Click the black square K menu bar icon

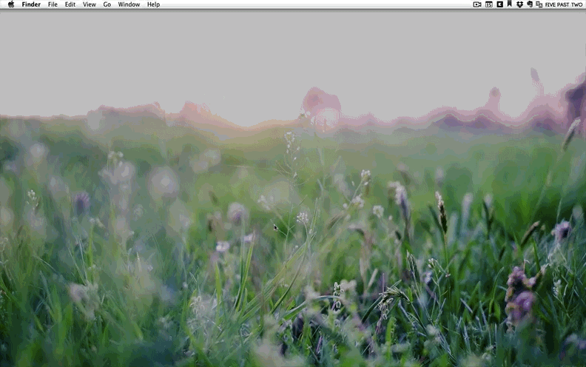tap(499, 4)
